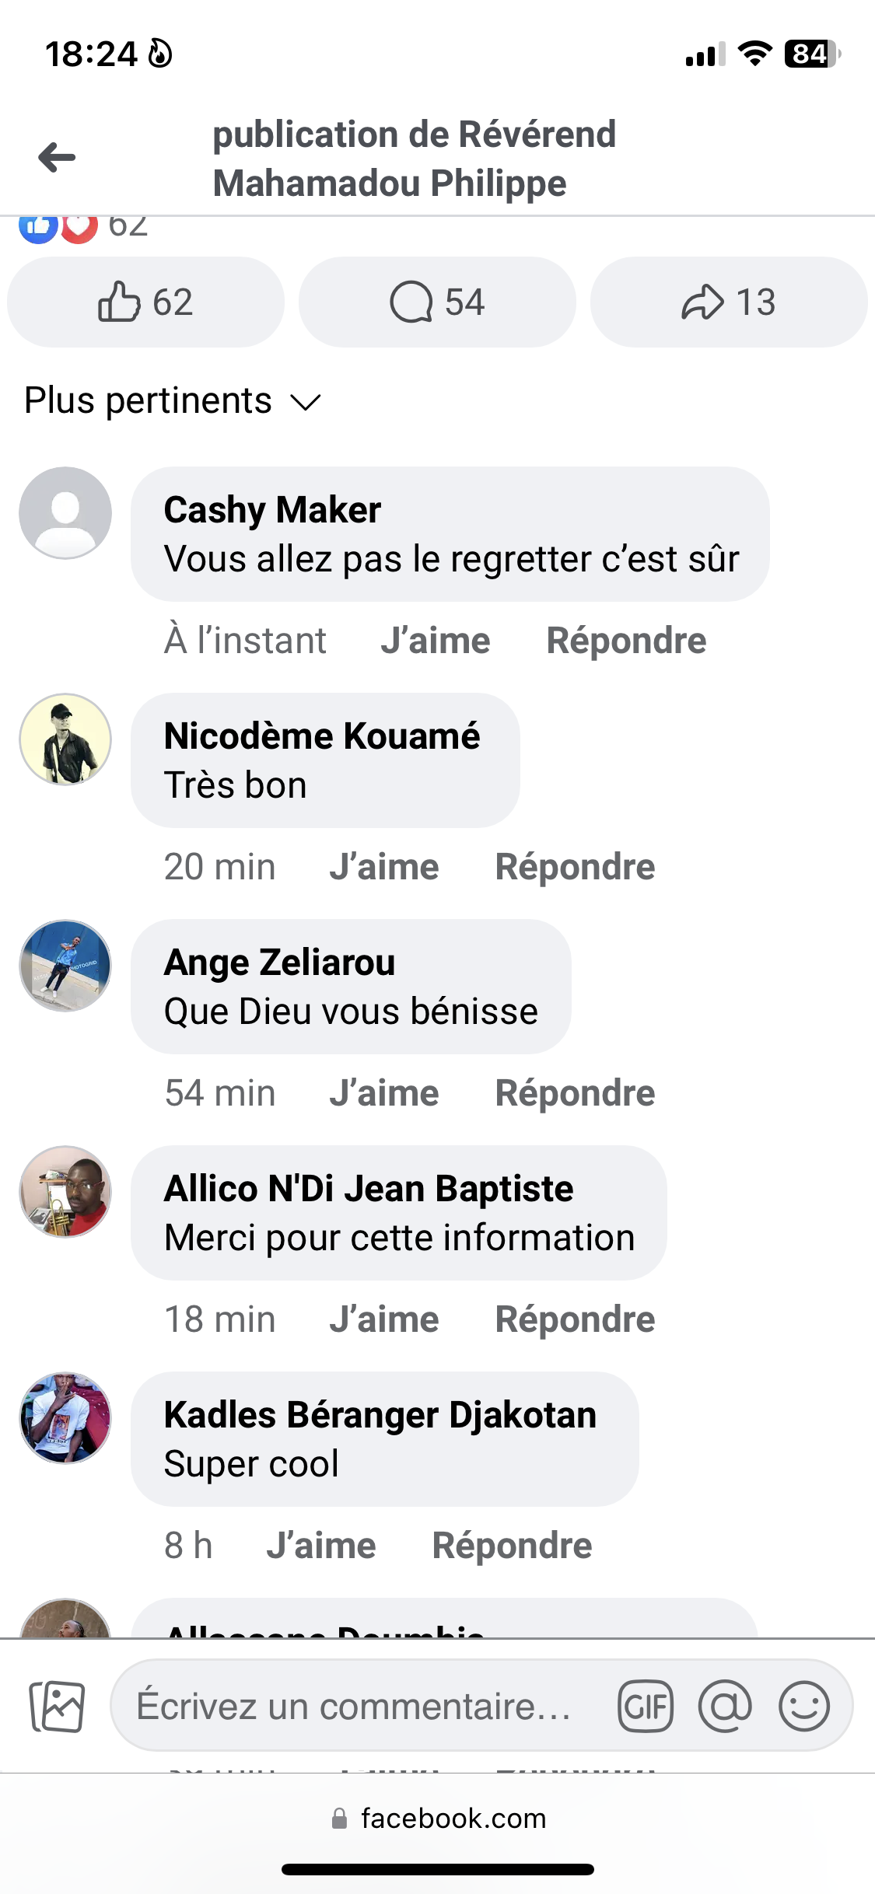The image size is (875, 1894).
Task: Reply to Allico N'Di Jean Baptiste's comment
Action: coord(575,1320)
